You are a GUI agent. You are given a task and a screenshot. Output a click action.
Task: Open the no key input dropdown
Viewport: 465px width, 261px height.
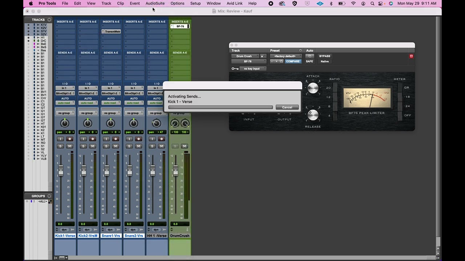click(x=254, y=69)
